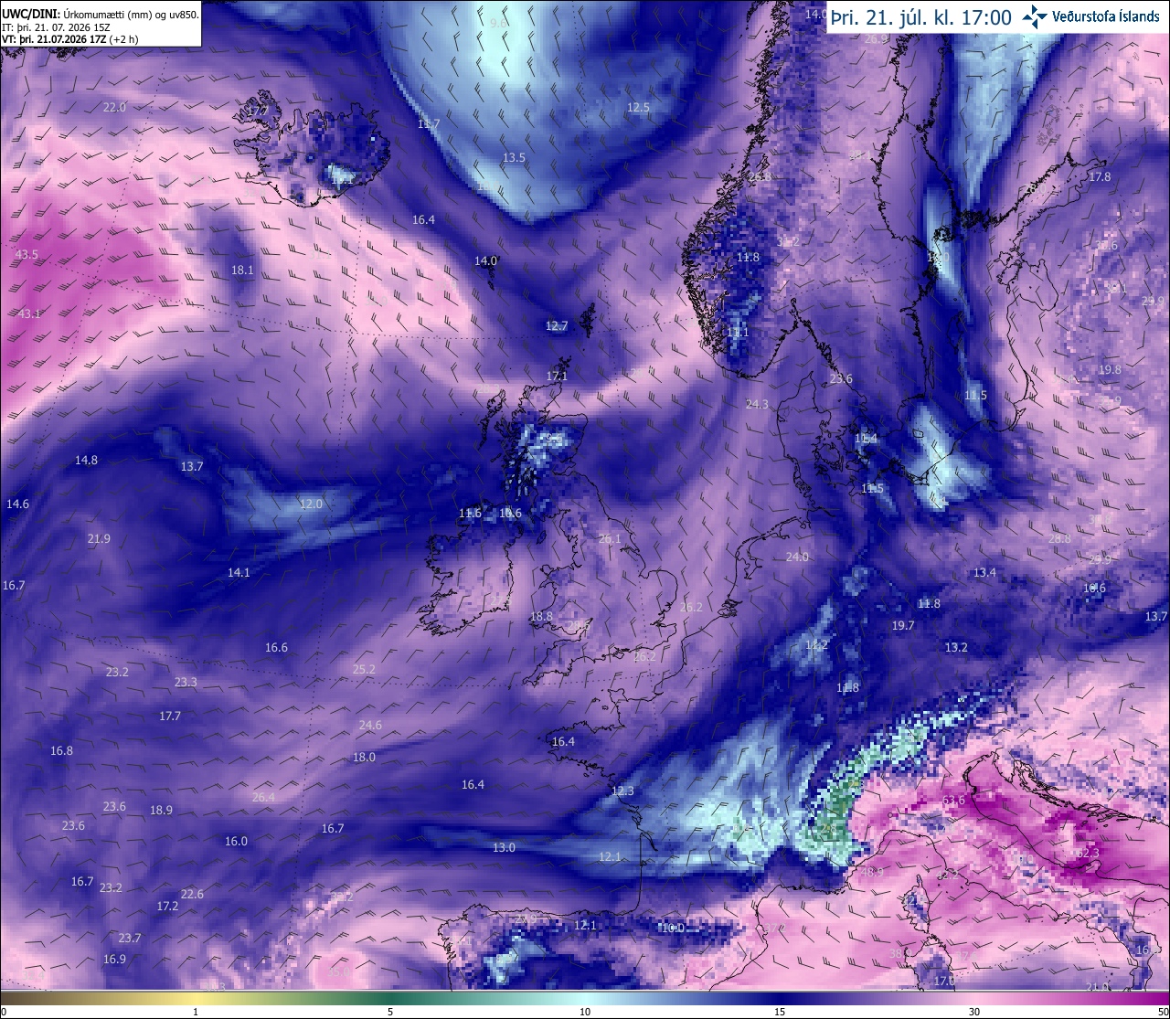Click the 12.5 value label near Norway coast
This screenshot has width=1170, height=1019.
click(638, 107)
